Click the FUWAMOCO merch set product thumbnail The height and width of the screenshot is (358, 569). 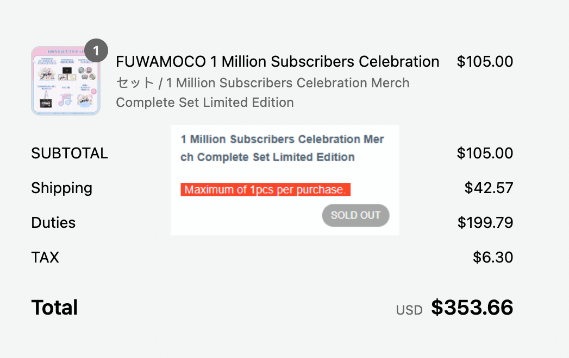(x=65, y=81)
